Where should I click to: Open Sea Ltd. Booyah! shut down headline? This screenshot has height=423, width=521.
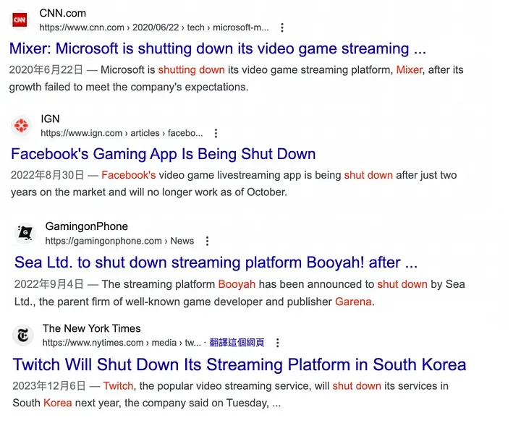216,262
